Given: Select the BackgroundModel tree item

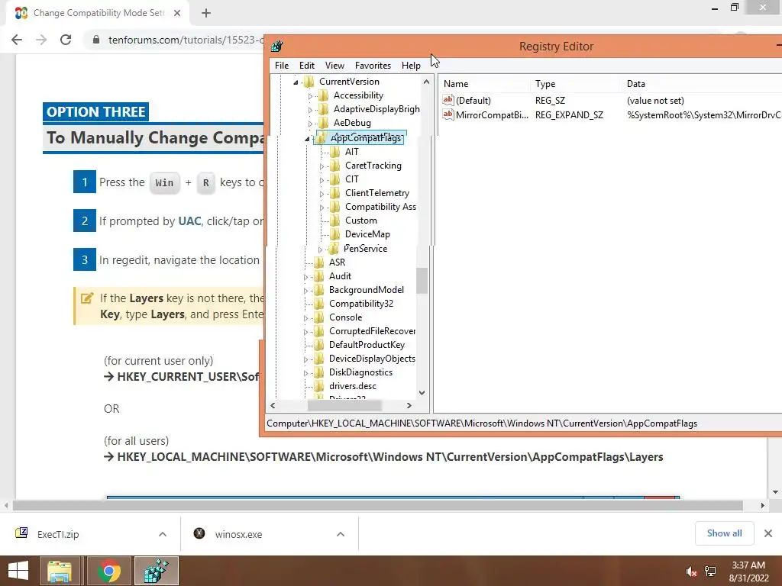Looking at the screenshot, I should 366,290.
